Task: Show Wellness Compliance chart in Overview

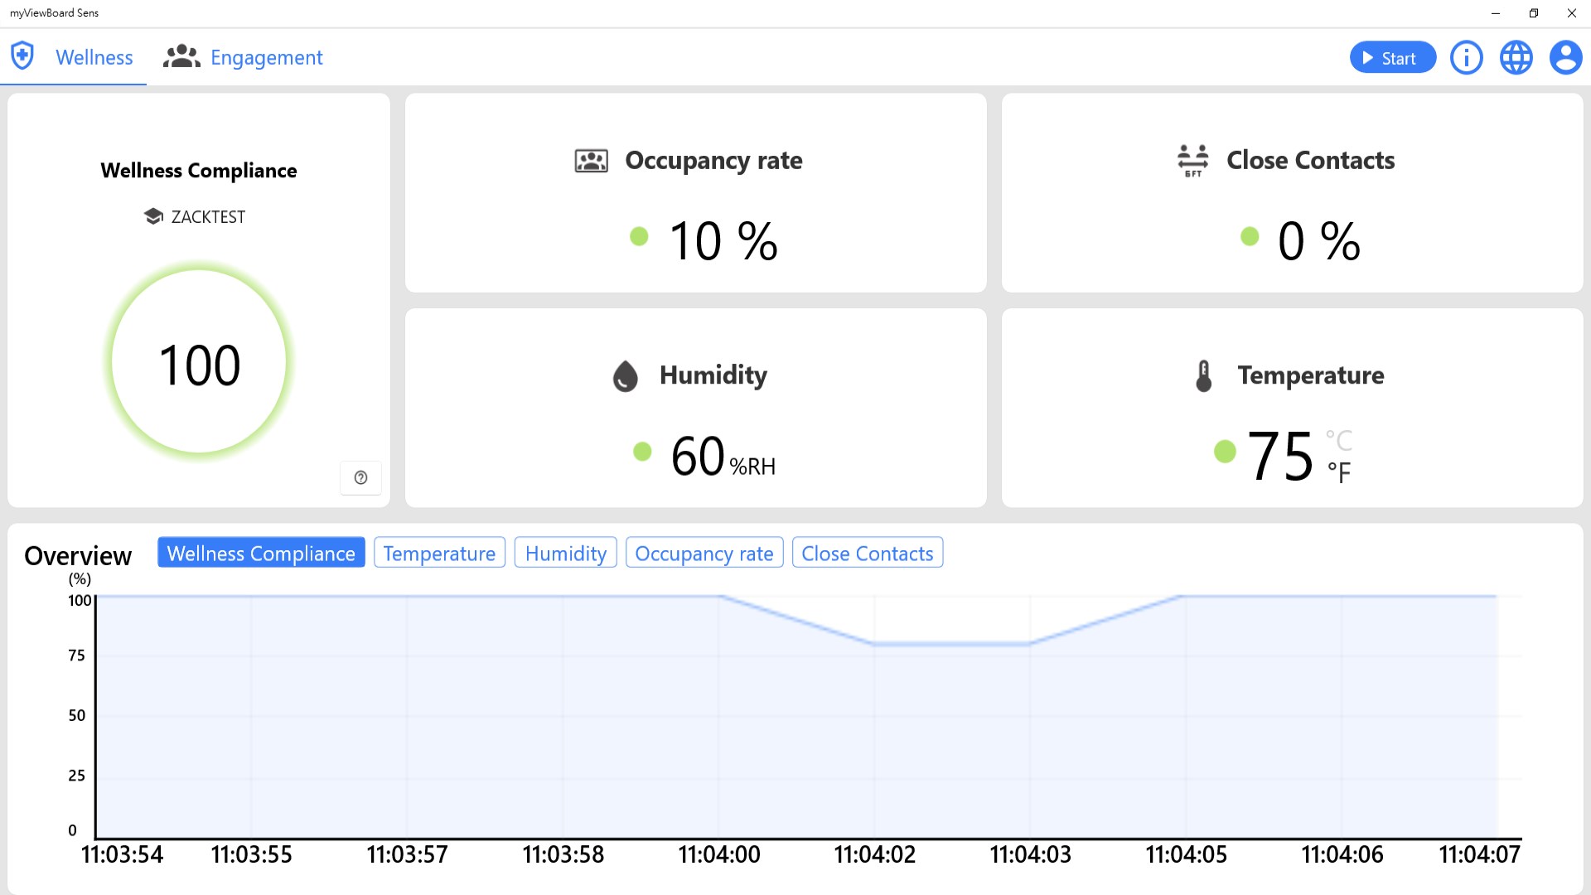Action: click(261, 553)
